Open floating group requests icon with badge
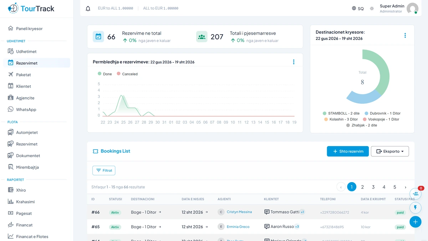This screenshot has width=428, height=241. tap(416, 194)
